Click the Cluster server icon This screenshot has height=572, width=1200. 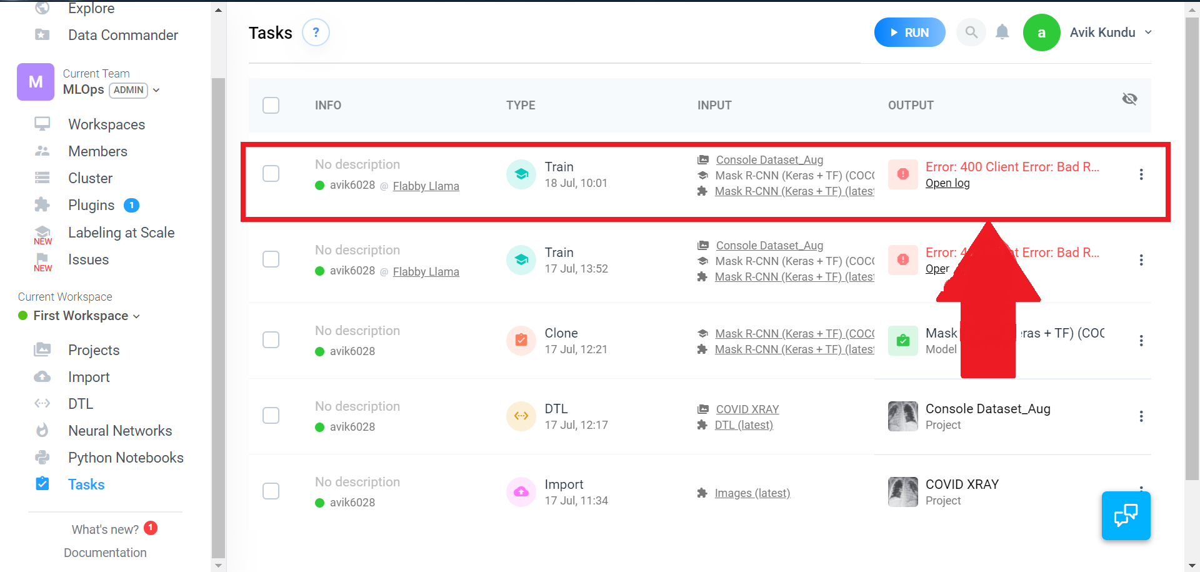click(42, 178)
